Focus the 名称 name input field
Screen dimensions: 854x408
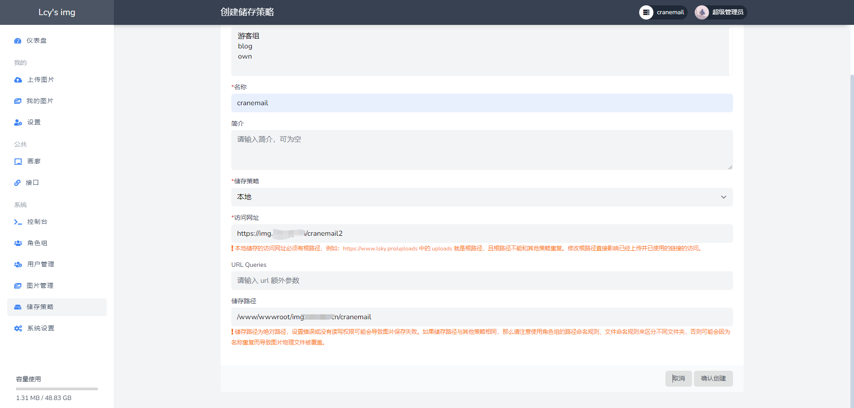[x=482, y=103]
